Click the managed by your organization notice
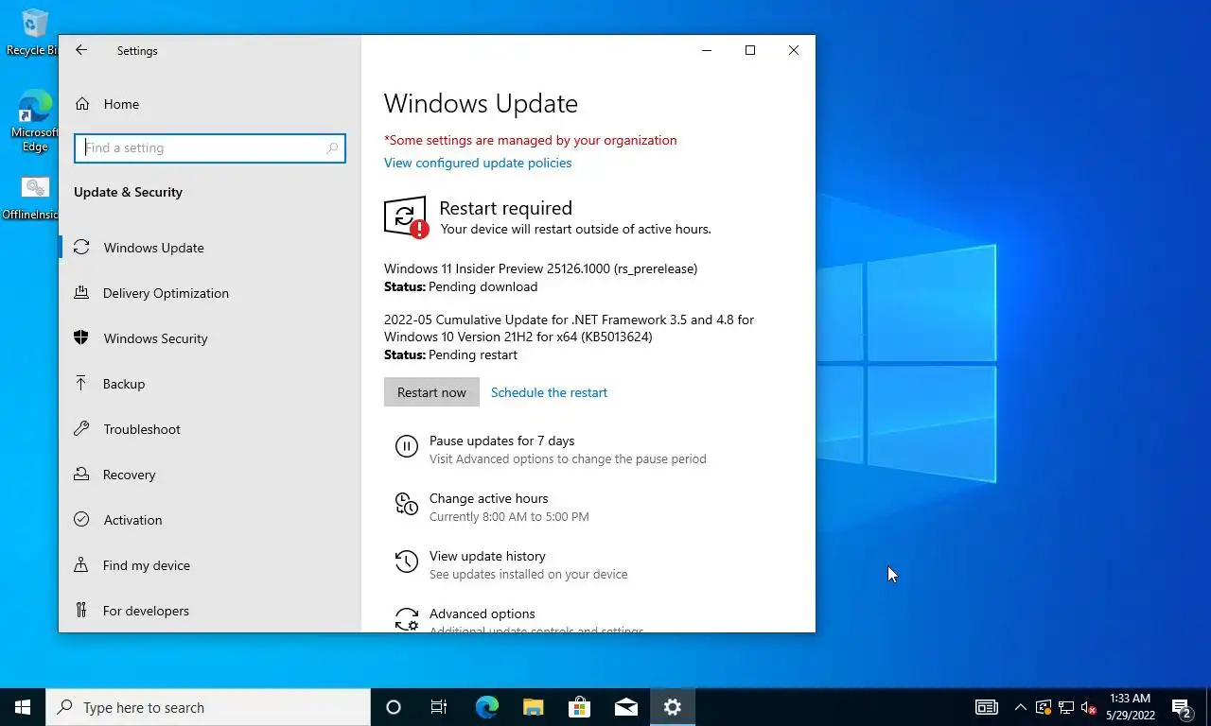Viewport: 1211px width, 726px height. [530, 140]
